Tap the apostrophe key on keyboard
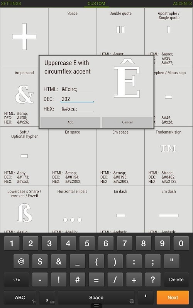The width and height of the screenshot is (193, 308). [146, 298]
